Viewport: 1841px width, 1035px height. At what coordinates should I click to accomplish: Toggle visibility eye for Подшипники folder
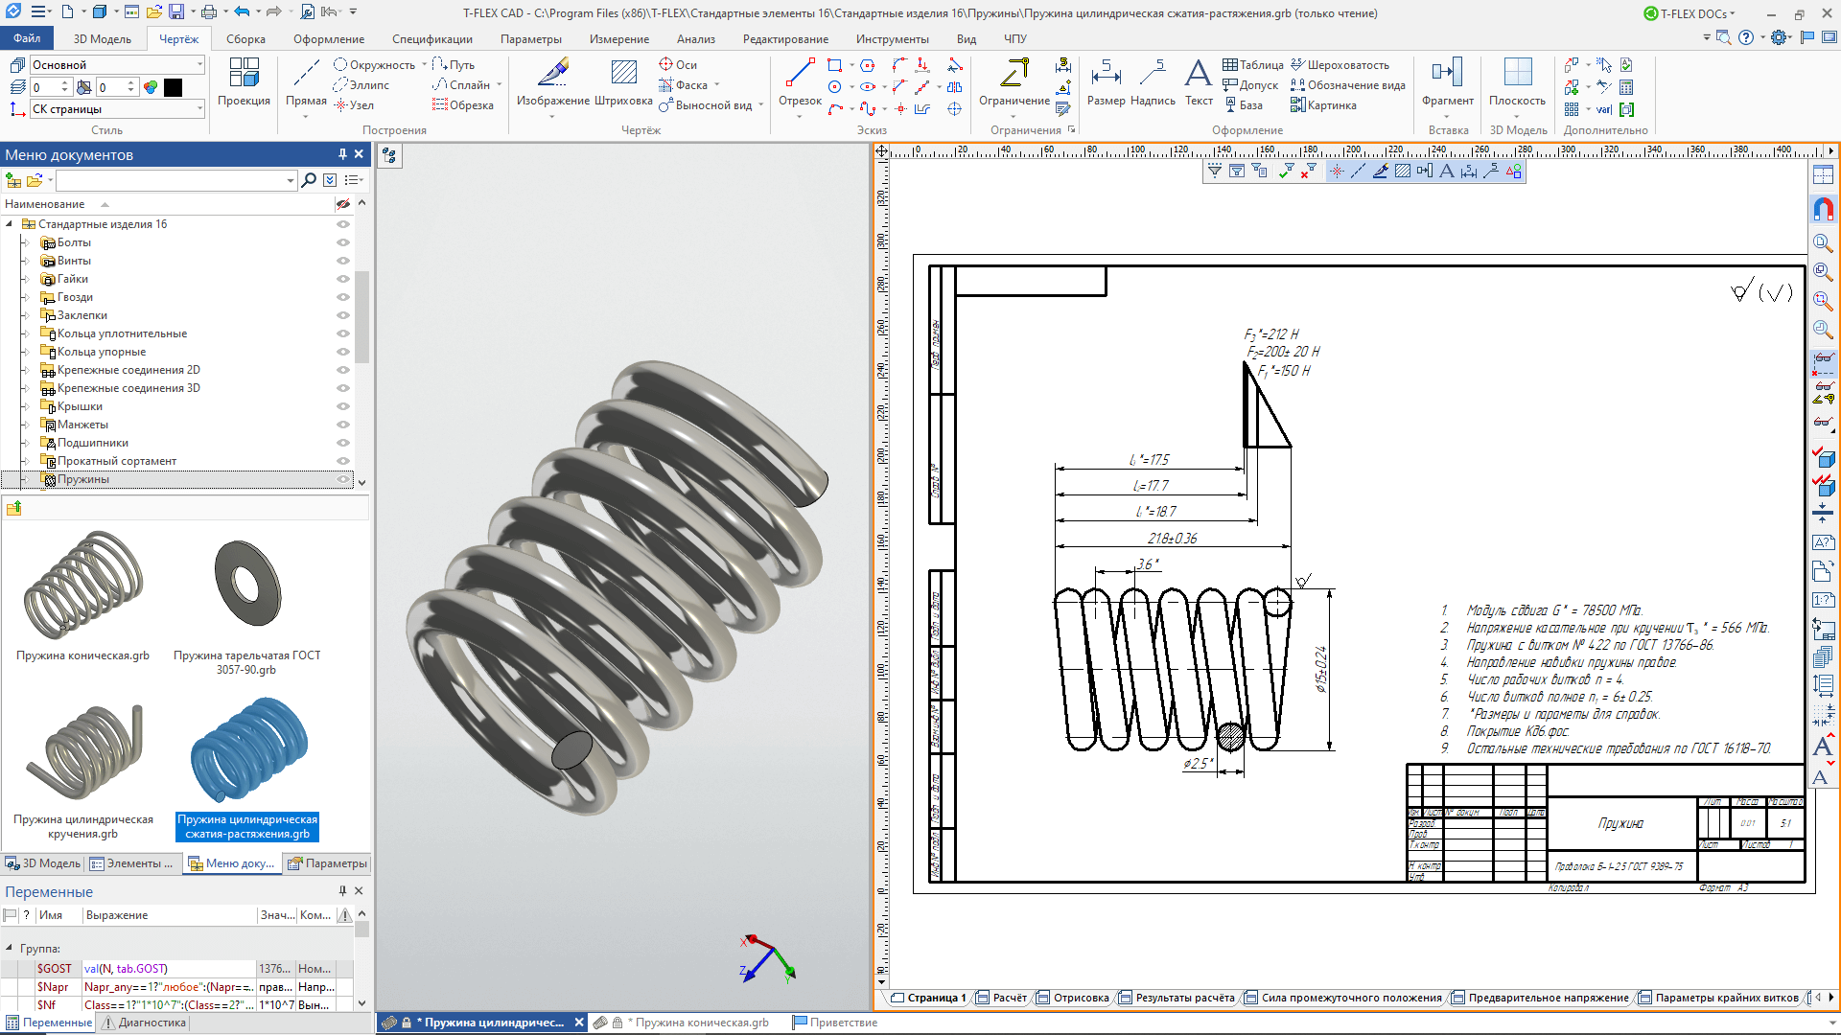coord(342,443)
